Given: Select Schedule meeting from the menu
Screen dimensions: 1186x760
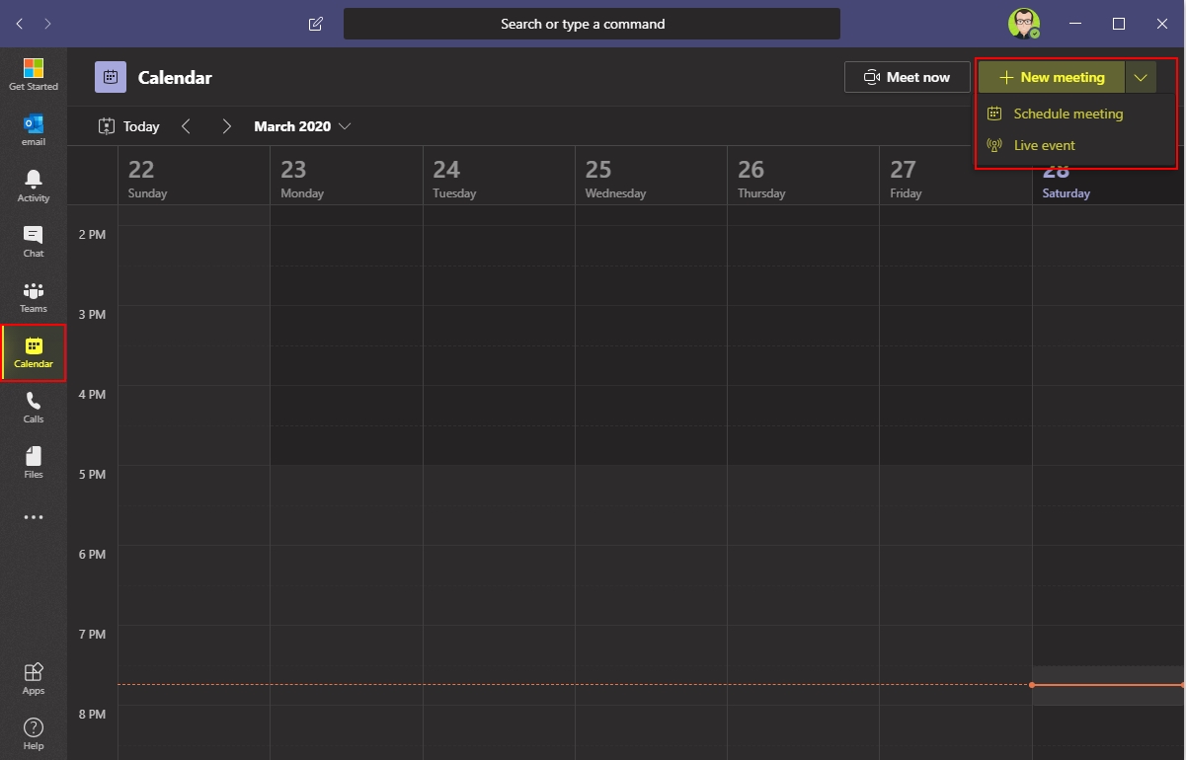Looking at the screenshot, I should (1067, 114).
